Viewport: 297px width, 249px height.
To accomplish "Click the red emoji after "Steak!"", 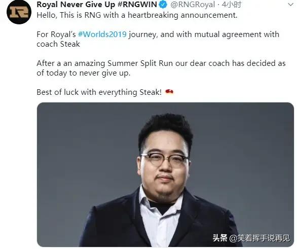I will tap(169, 92).
